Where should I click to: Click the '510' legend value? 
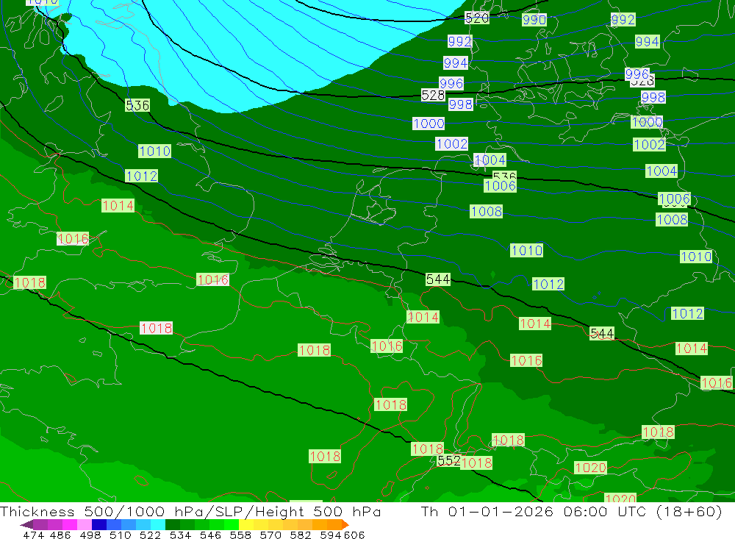tap(120, 535)
